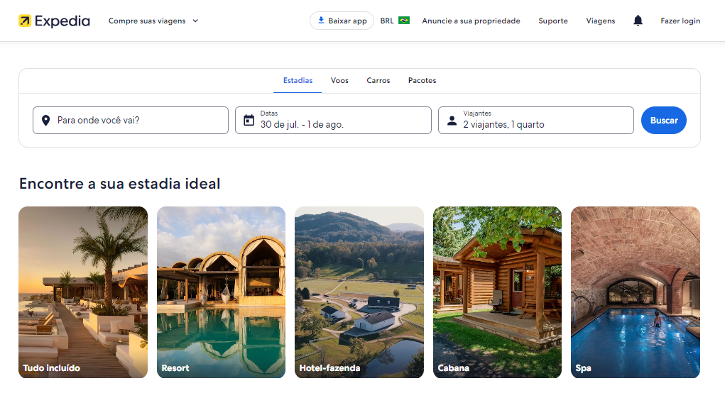Switch to the Voos tab
Screen dimensions: 725x398
click(339, 81)
